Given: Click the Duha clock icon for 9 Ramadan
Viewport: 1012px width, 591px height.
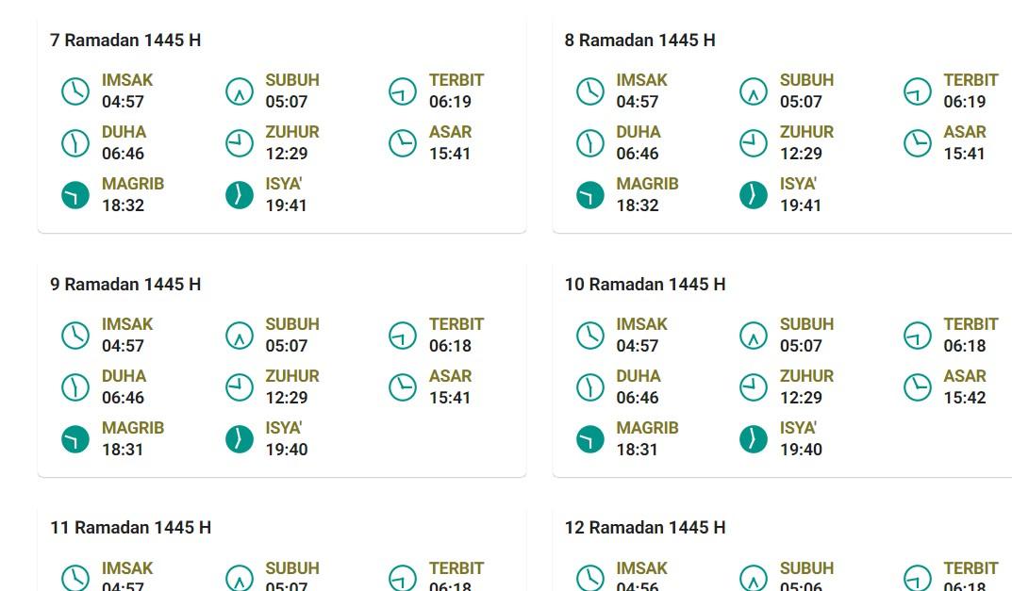Looking at the screenshot, I should pos(75,387).
